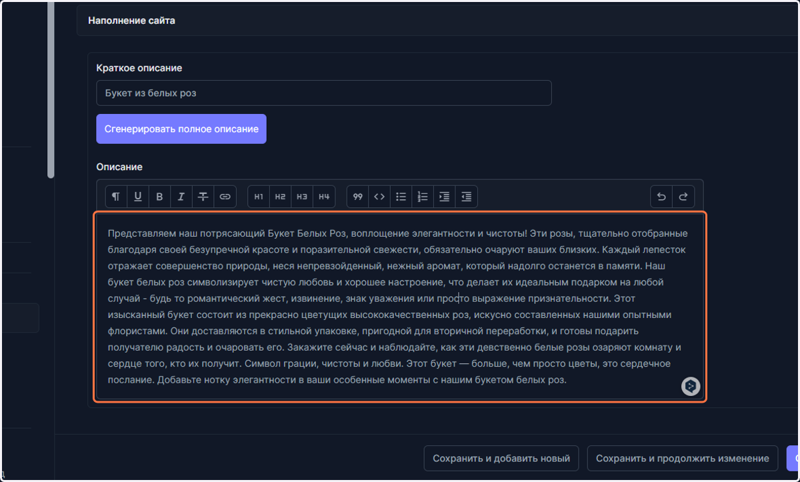Insert a link via chain icon
This screenshot has width=800, height=482.
pos(225,197)
